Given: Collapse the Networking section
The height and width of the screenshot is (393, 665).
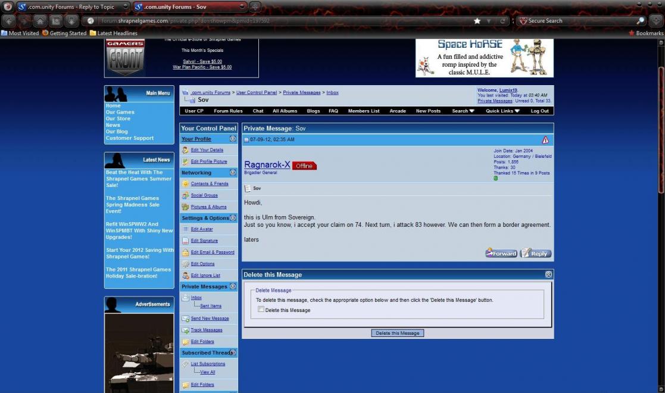Looking at the screenshot, I should click(233, 173).
